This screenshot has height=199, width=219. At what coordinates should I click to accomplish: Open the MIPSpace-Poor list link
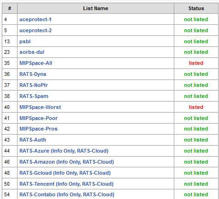click(38, 118)
